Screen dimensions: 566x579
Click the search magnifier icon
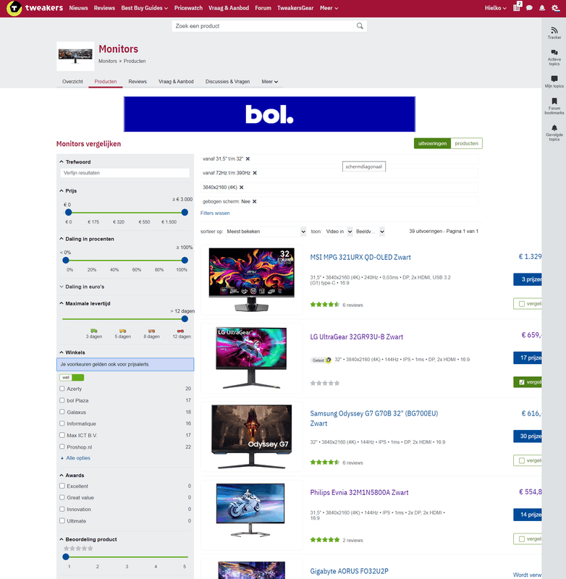pos(360,26)
